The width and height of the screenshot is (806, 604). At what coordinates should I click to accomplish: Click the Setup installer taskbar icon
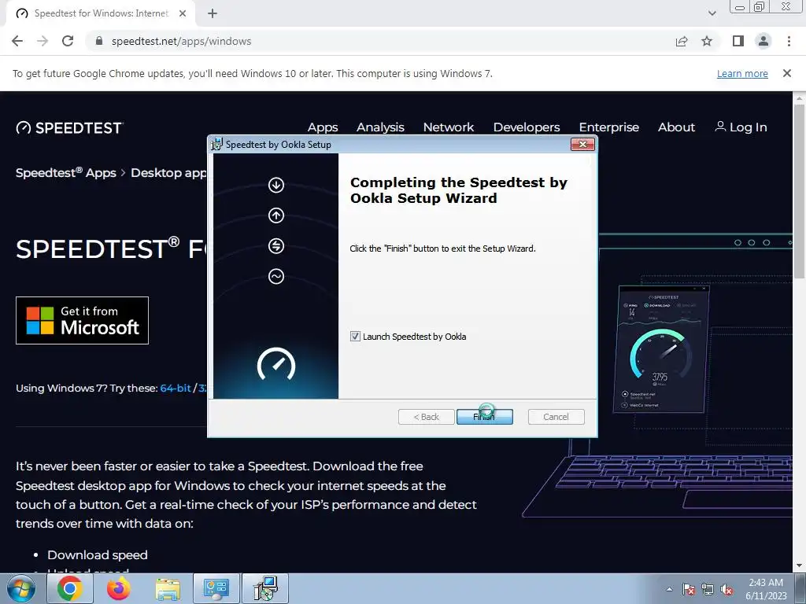(265, 588)
